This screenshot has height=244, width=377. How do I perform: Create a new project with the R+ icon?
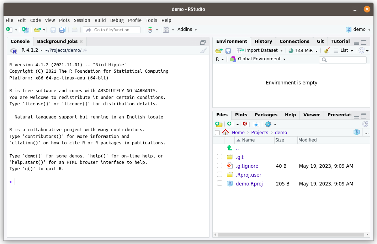coord(25,30)
